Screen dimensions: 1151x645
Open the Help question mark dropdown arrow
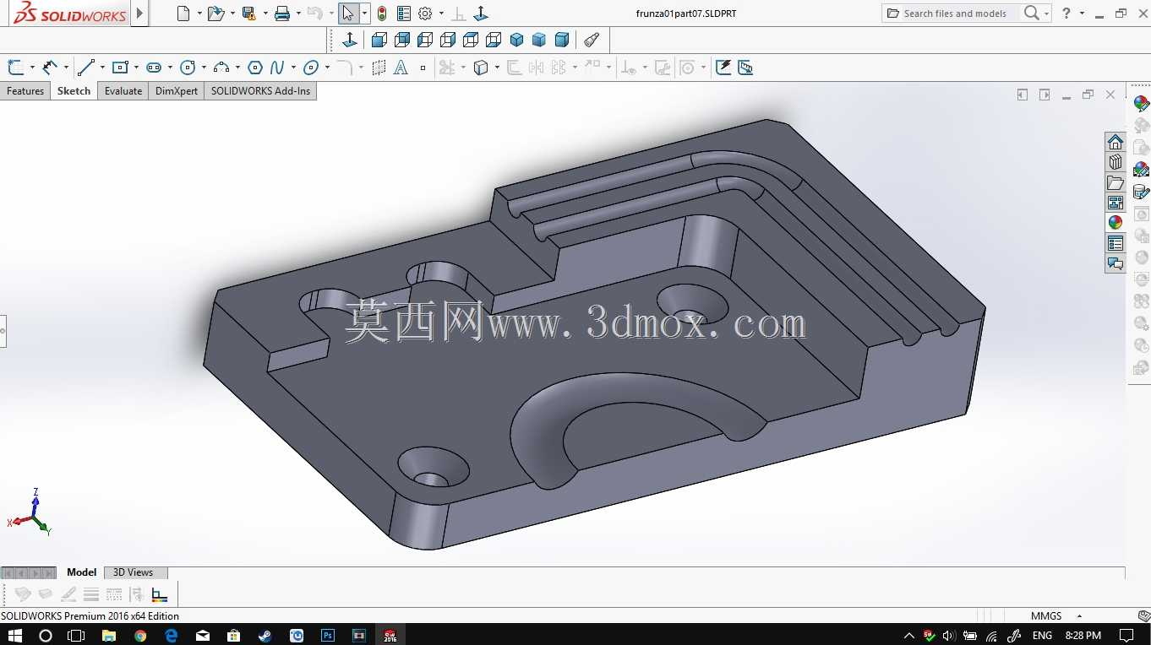(1082, 14)
